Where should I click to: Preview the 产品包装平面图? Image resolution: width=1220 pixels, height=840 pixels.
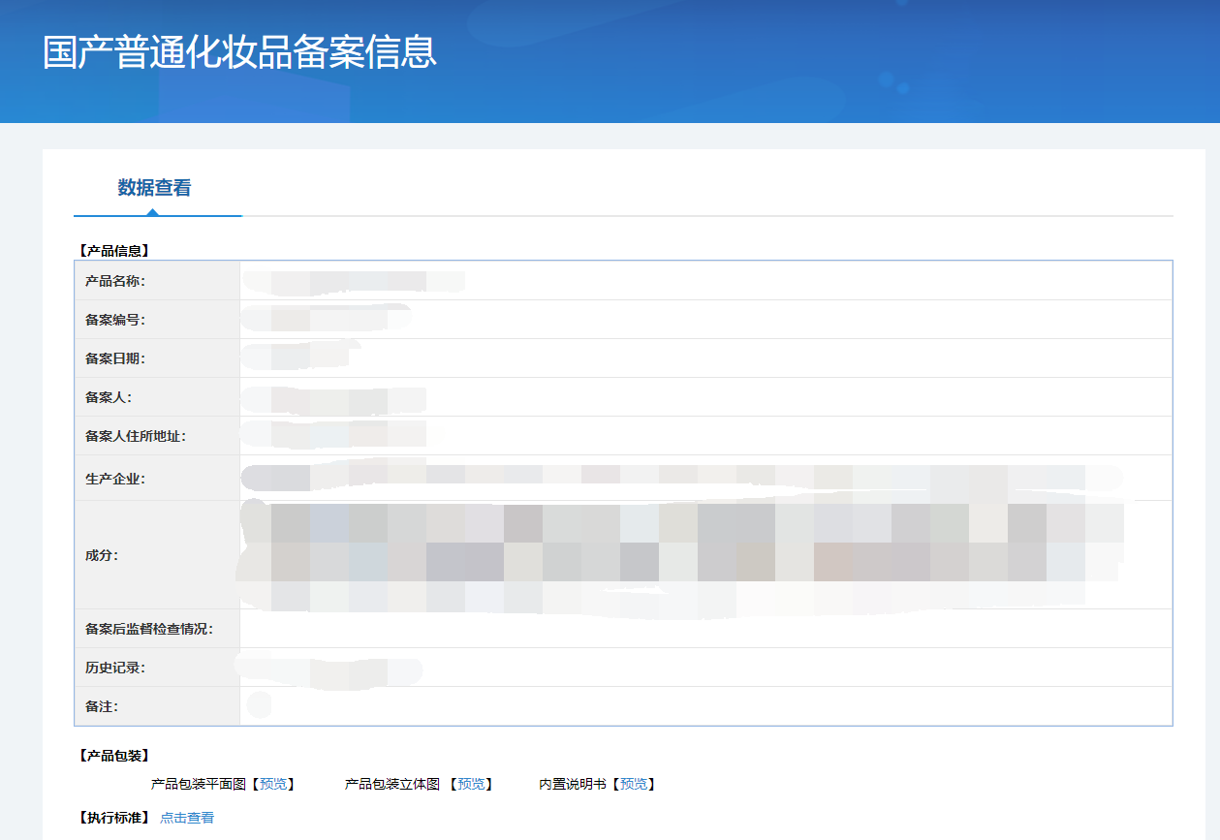272,784
